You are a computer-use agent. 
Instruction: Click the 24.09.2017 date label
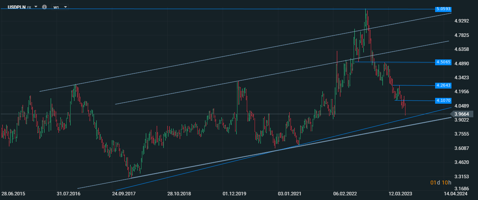(124, 193)
